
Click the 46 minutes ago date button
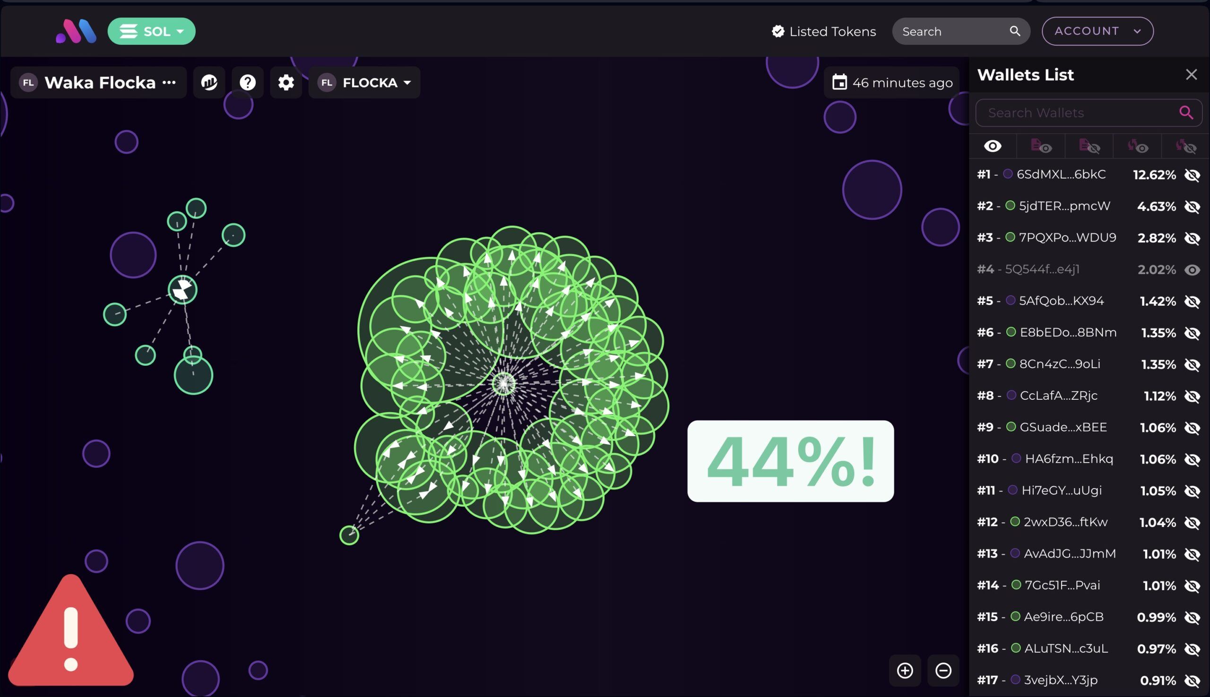(891, 82)
